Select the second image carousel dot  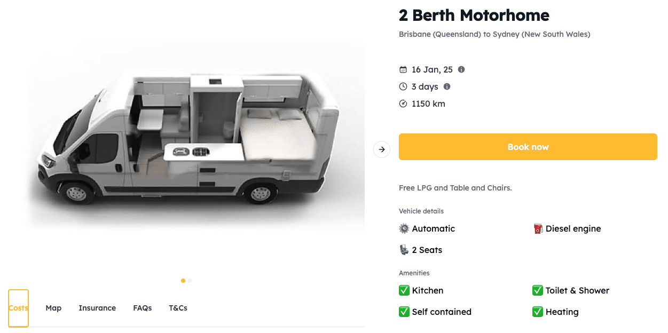[190, 281]
